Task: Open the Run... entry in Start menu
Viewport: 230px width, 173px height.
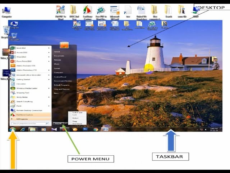Action: 56,93
